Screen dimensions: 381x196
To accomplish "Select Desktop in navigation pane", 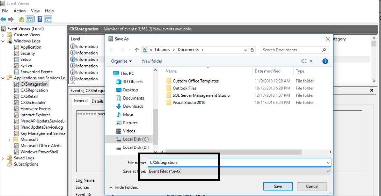I will click(x=127, y=90).
